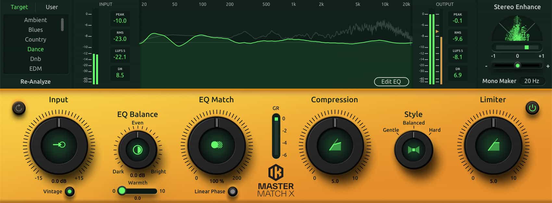Click the Style bowtie knob icon
The height and width of the screenshot is (203, 552).
pos(413,150)
